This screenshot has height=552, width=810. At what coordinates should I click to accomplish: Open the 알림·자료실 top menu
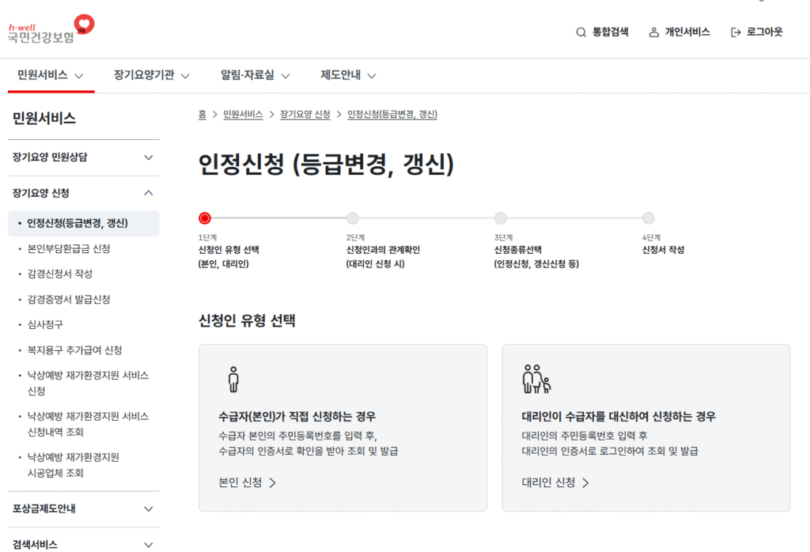[255, 75]
